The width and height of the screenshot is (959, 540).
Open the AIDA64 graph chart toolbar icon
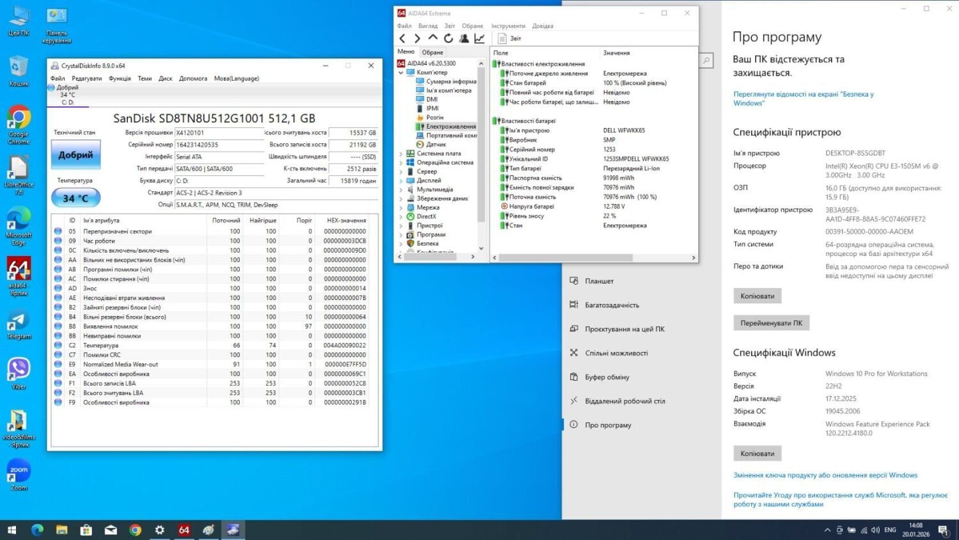tap(479, 38)
